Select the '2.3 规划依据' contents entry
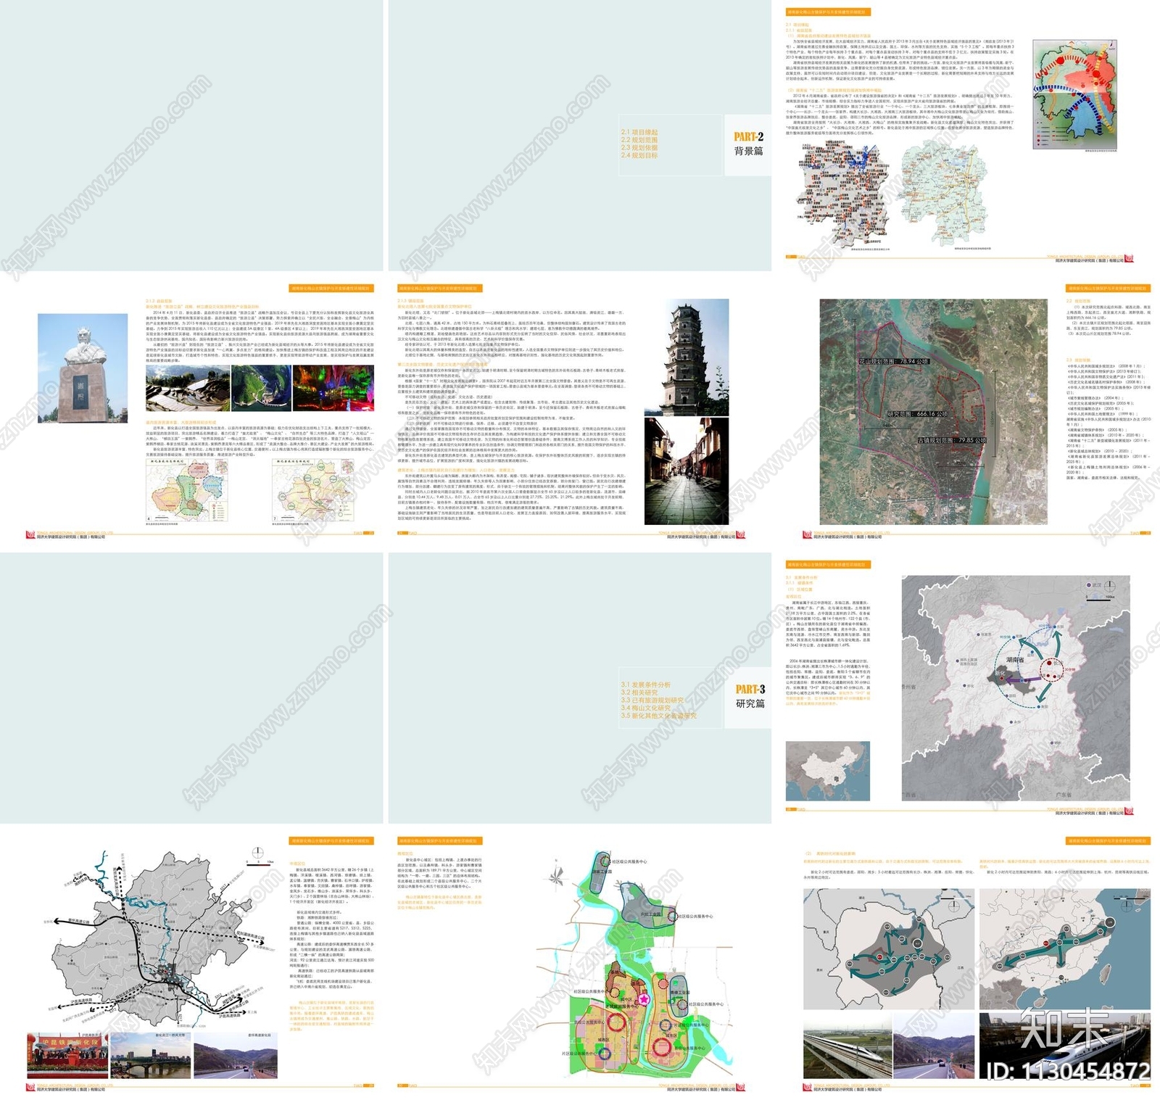 [x=639, y=147]
